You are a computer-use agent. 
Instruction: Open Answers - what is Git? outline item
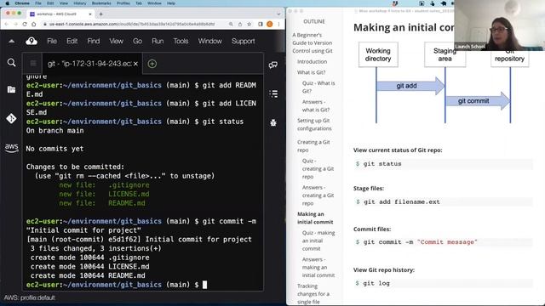(x=316, y=105)
